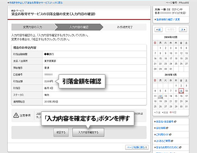The width and height of the screenshot is (197, 153).
Task: Click the 2015年2月6日 start date value
Action: click(x=51, y=102)
